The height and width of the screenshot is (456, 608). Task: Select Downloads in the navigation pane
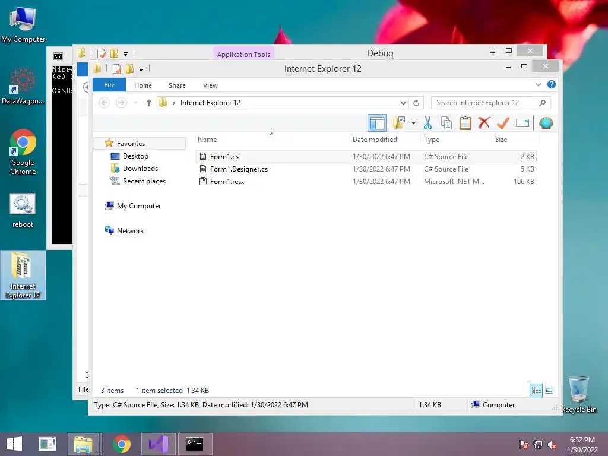(x=140, y=168)
